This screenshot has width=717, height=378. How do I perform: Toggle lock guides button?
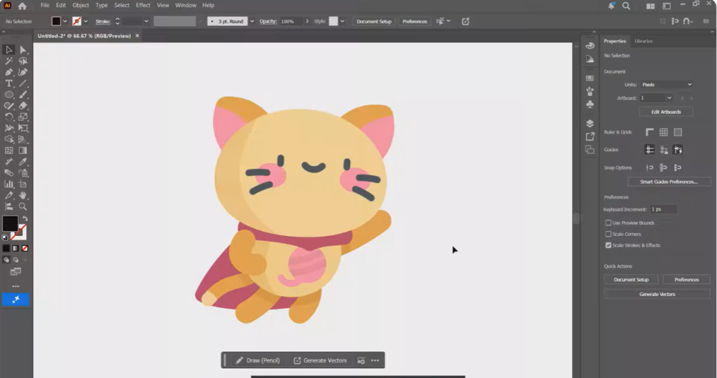[664, 150]
